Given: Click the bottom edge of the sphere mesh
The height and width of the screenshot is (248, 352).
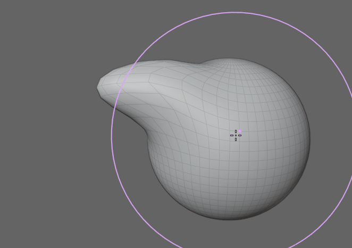Looking at the screenshot, I should coord(229,218).
